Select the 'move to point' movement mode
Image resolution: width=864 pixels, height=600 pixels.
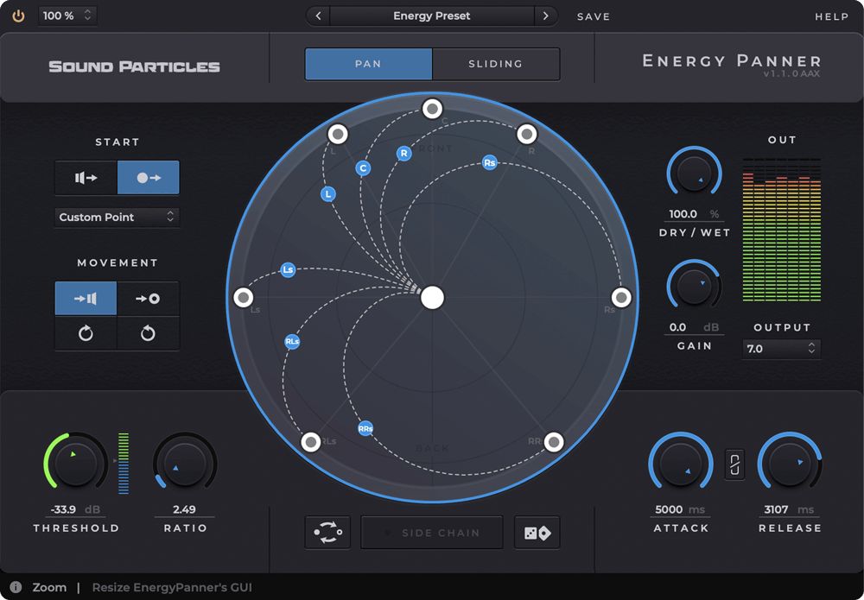[148, 298]
